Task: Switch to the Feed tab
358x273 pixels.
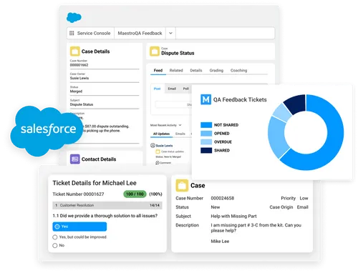Action: pyautogui.click(x=158, y=70)
